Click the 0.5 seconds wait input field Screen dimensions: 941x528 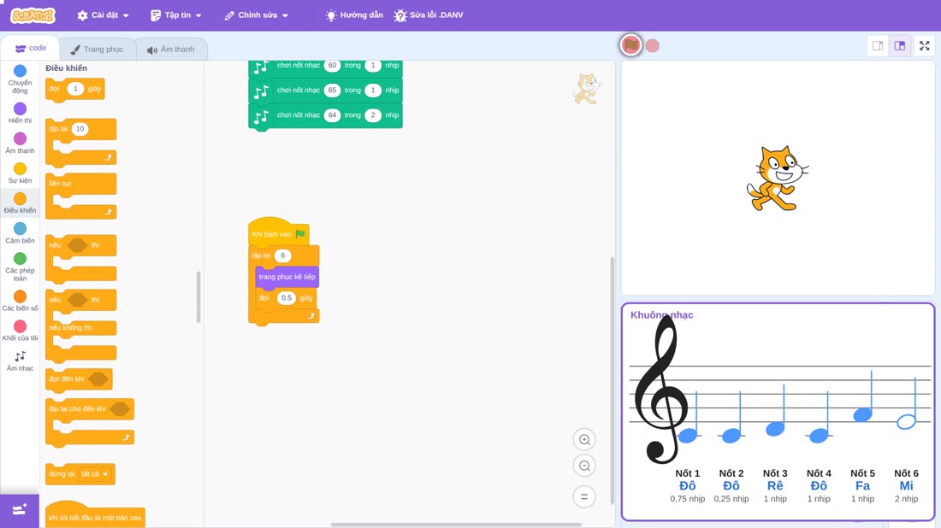pyautogui.click(x=287, y=298)
